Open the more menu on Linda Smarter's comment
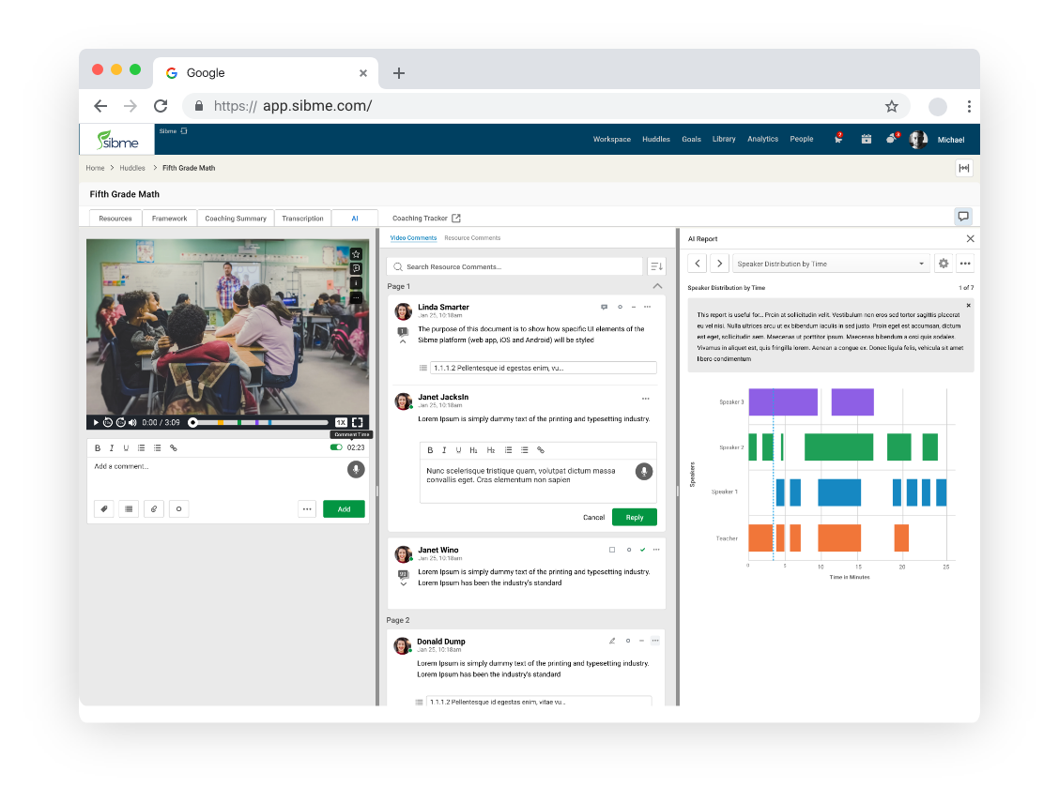 648,308
